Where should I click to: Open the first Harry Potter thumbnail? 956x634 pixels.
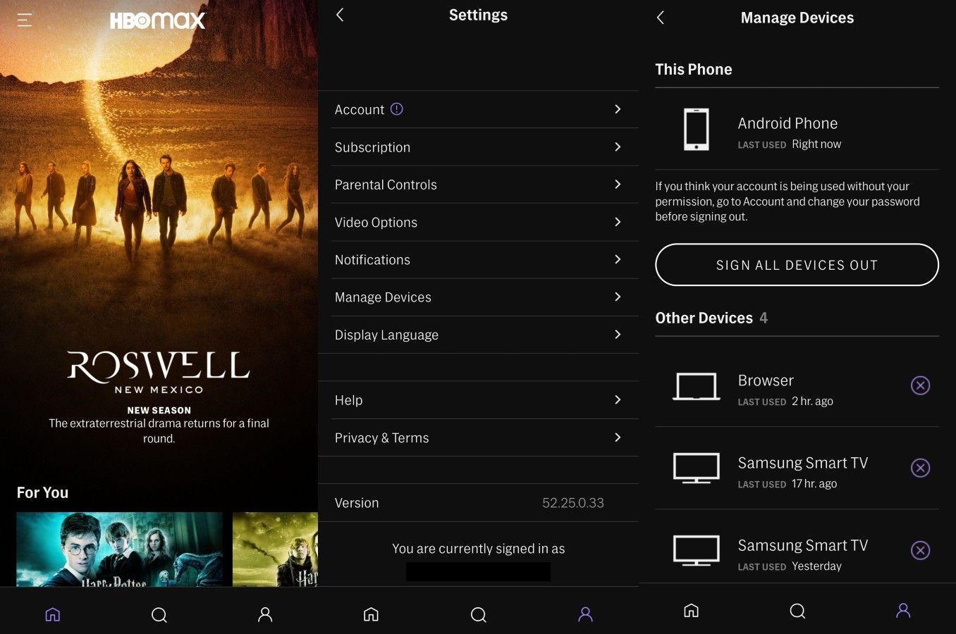[119, 549]
